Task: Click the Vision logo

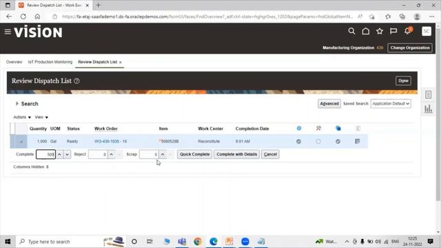Action: 39,32
